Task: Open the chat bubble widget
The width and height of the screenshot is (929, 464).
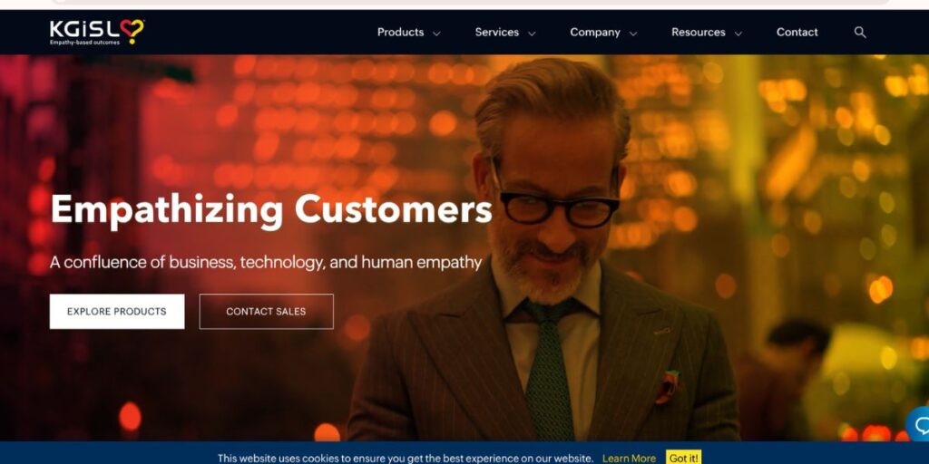Action: (x=919, y=424)
